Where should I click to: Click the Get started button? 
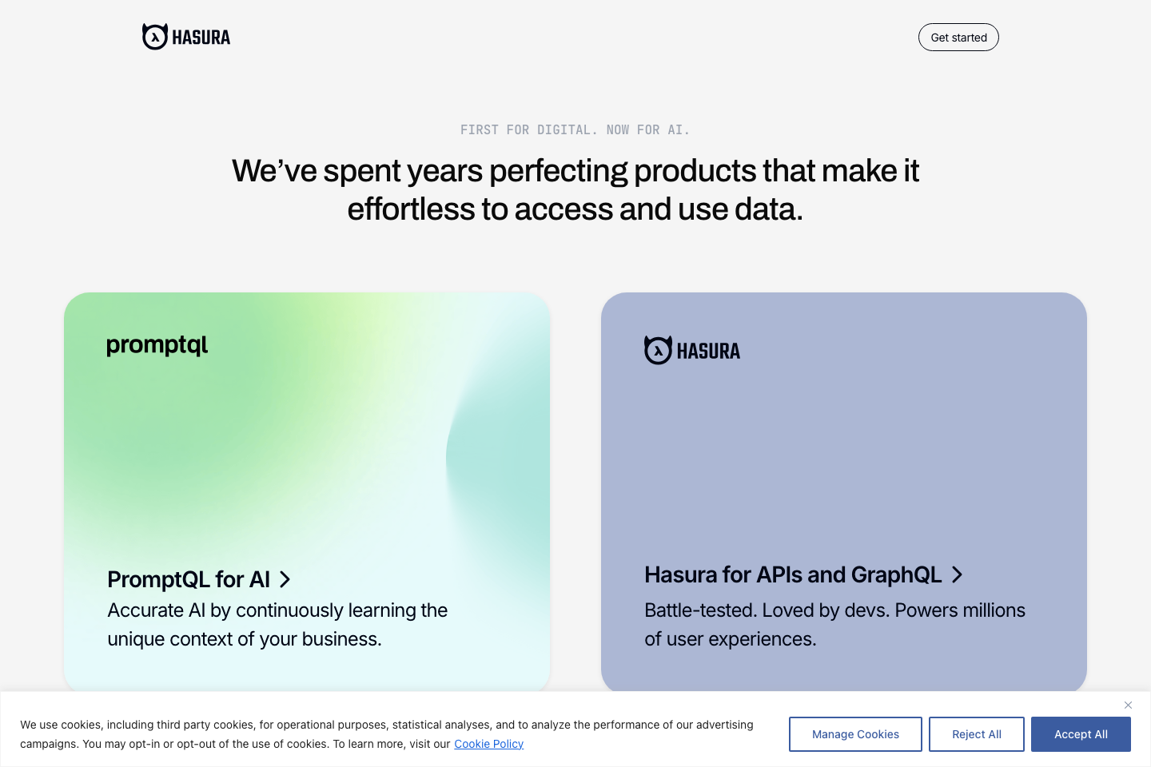pyautogui.click(x=958, y=37)
